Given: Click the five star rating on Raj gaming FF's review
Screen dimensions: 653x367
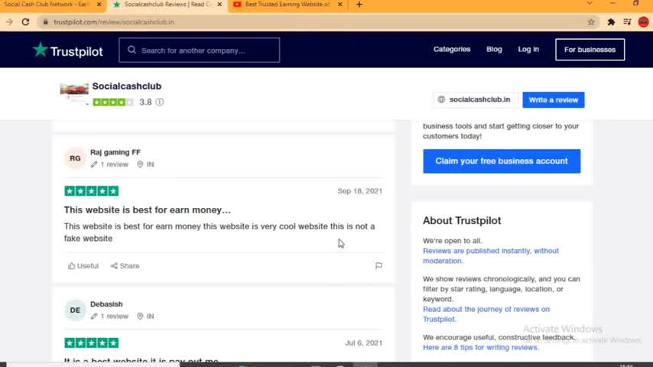Looking at the screenshot, I should pyautogui.click(x=91, y=191).
